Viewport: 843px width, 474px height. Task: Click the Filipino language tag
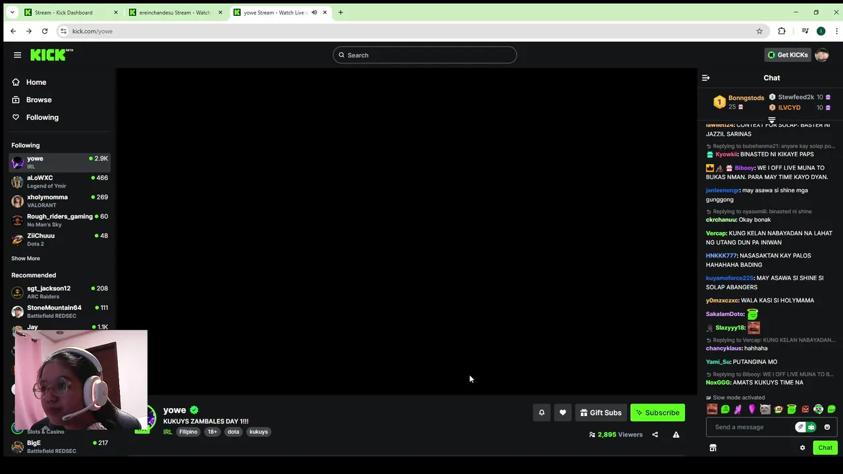[188, 432]
